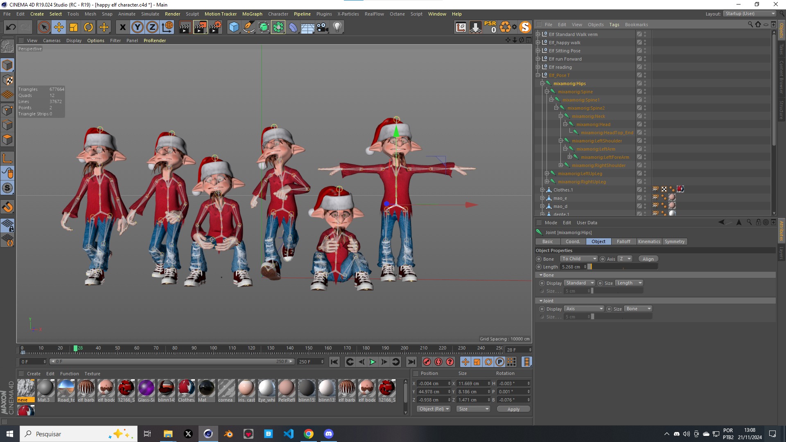Click the Apply coordinates button
The height and width of the screenshot is (442, 786).
coord(513,409)
